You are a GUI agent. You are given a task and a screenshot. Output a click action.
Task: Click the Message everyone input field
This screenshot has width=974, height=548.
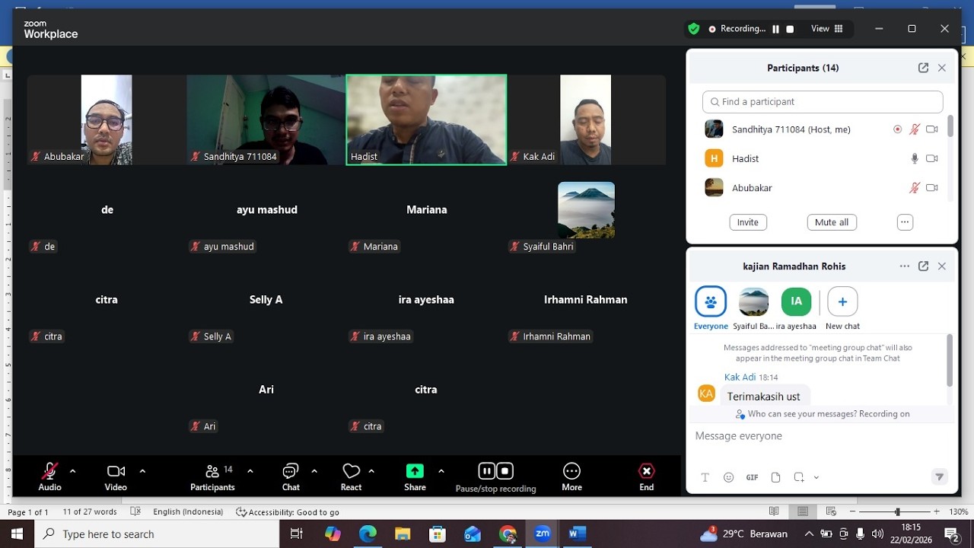(822, 436)
